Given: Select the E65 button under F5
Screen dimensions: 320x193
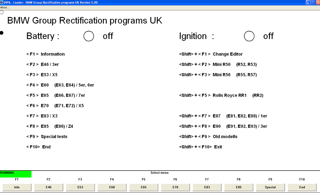Looking at the screenshot, I should pos(143,187).
